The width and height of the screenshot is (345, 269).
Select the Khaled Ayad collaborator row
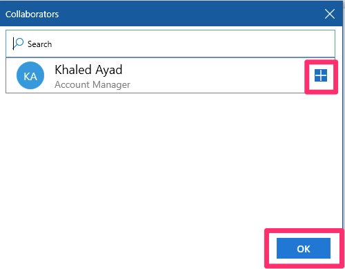click(170, 75)
